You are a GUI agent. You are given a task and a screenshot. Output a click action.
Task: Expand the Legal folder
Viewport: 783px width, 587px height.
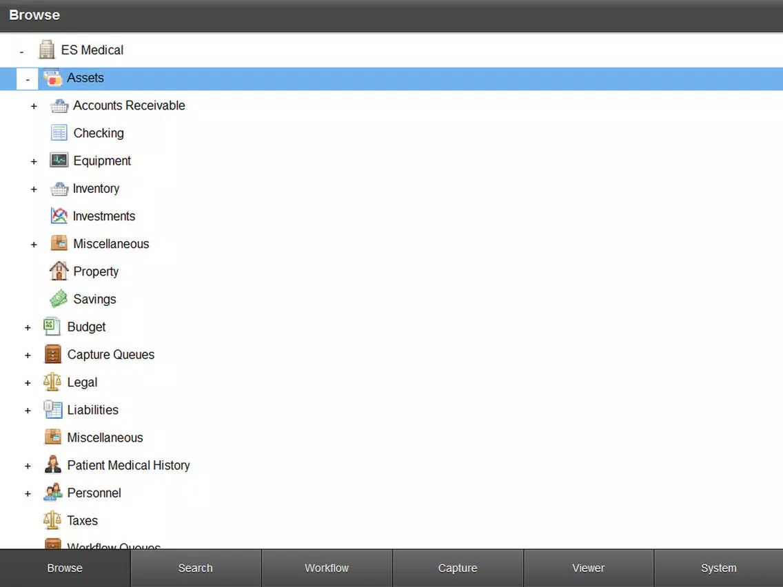point(28,383)
